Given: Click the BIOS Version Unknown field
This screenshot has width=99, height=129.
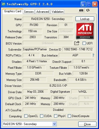Looking at the screenshot, I should tap(48, 43).
